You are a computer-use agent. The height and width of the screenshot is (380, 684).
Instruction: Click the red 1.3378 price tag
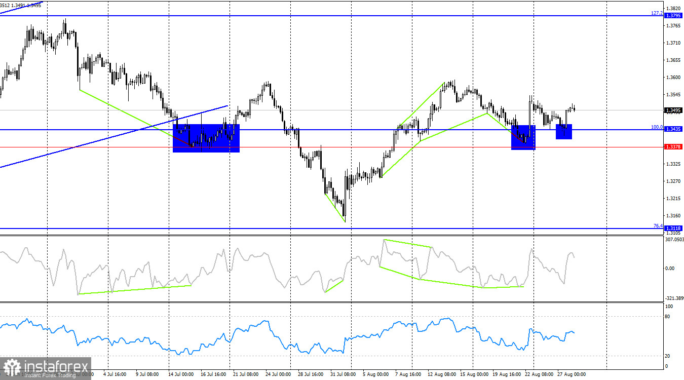[673, 147]
